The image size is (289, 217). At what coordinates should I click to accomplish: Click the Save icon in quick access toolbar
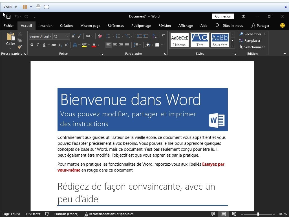tap(8, 17)
